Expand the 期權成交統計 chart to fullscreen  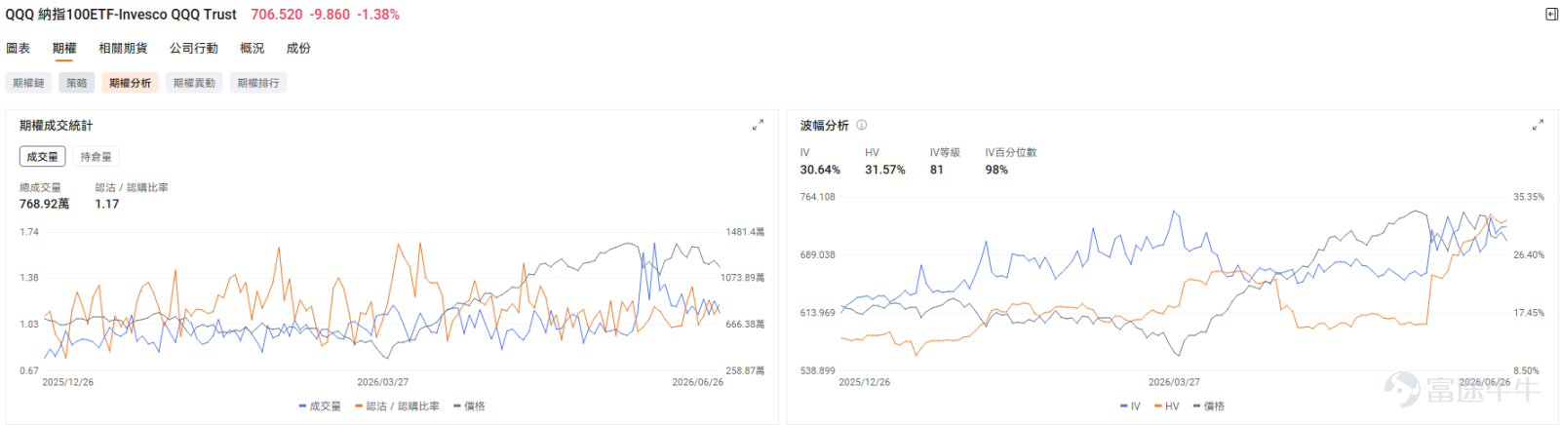758,125
